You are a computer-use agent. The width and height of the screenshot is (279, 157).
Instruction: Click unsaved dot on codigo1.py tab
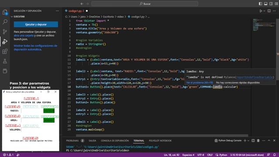(87, 11)
